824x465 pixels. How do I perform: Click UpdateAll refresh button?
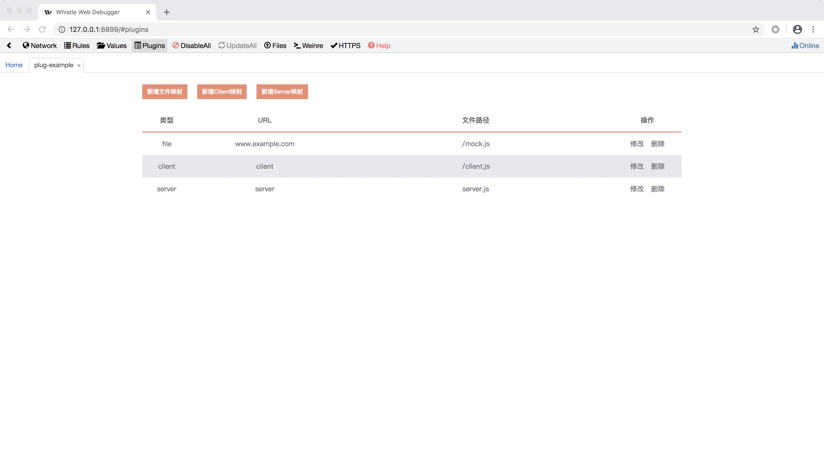237,46
